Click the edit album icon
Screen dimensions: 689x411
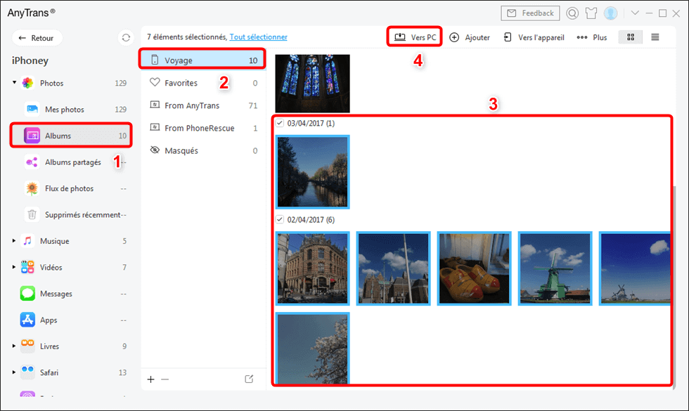click(249, 379)
